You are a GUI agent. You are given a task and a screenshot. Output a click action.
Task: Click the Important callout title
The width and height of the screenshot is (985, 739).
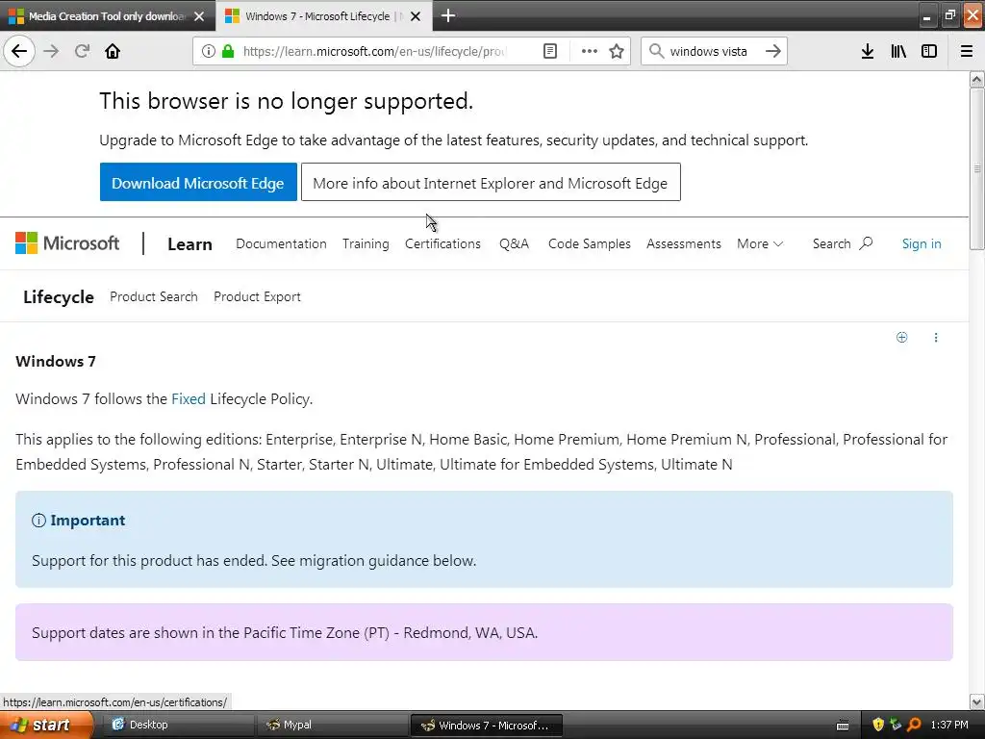88,521
